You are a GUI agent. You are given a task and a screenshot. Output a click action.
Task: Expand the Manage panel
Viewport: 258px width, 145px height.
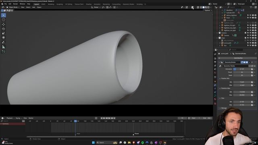pos(220,108)
